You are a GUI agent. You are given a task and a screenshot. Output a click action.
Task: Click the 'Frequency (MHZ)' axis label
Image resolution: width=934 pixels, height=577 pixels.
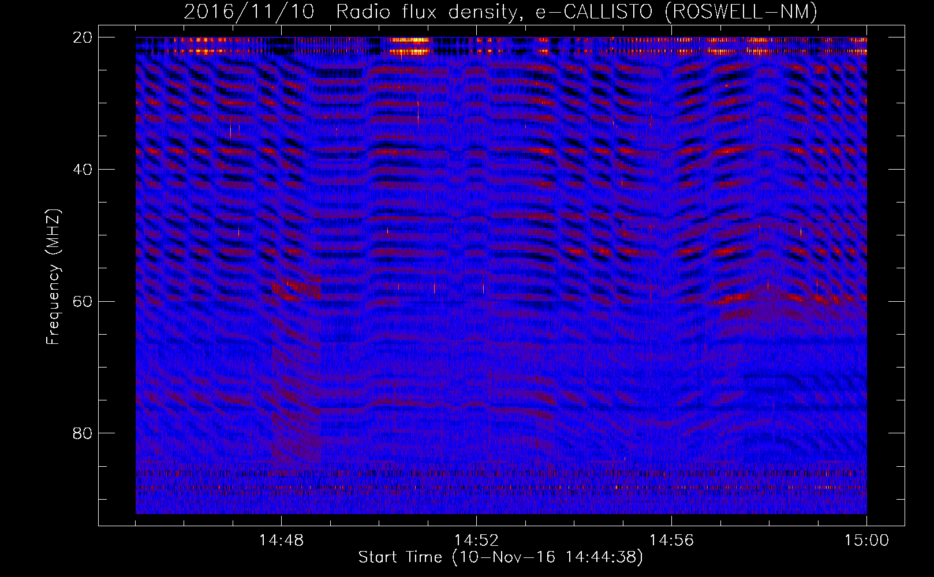[x=53, y=277]
